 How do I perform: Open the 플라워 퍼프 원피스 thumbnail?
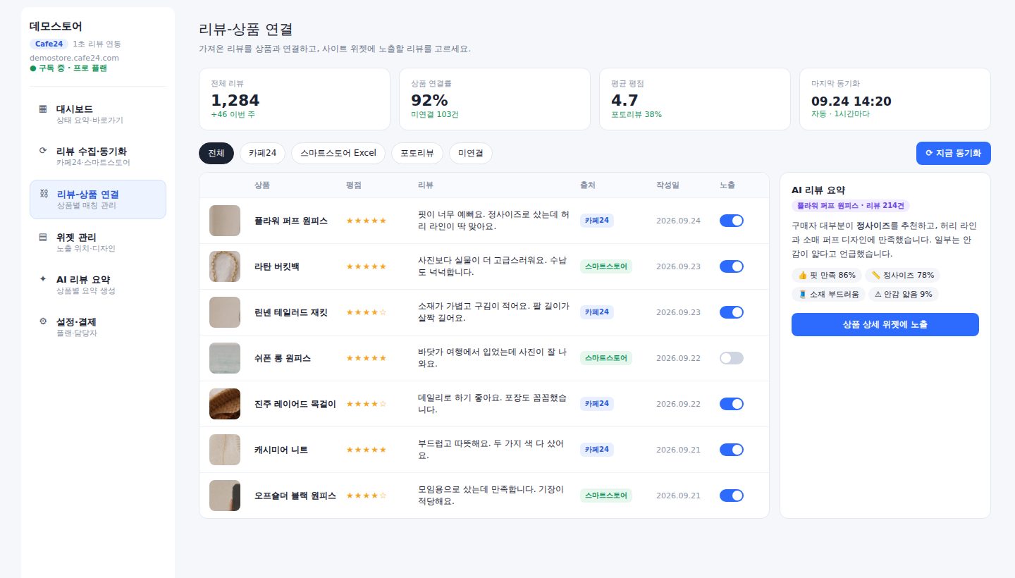point(225,221)
